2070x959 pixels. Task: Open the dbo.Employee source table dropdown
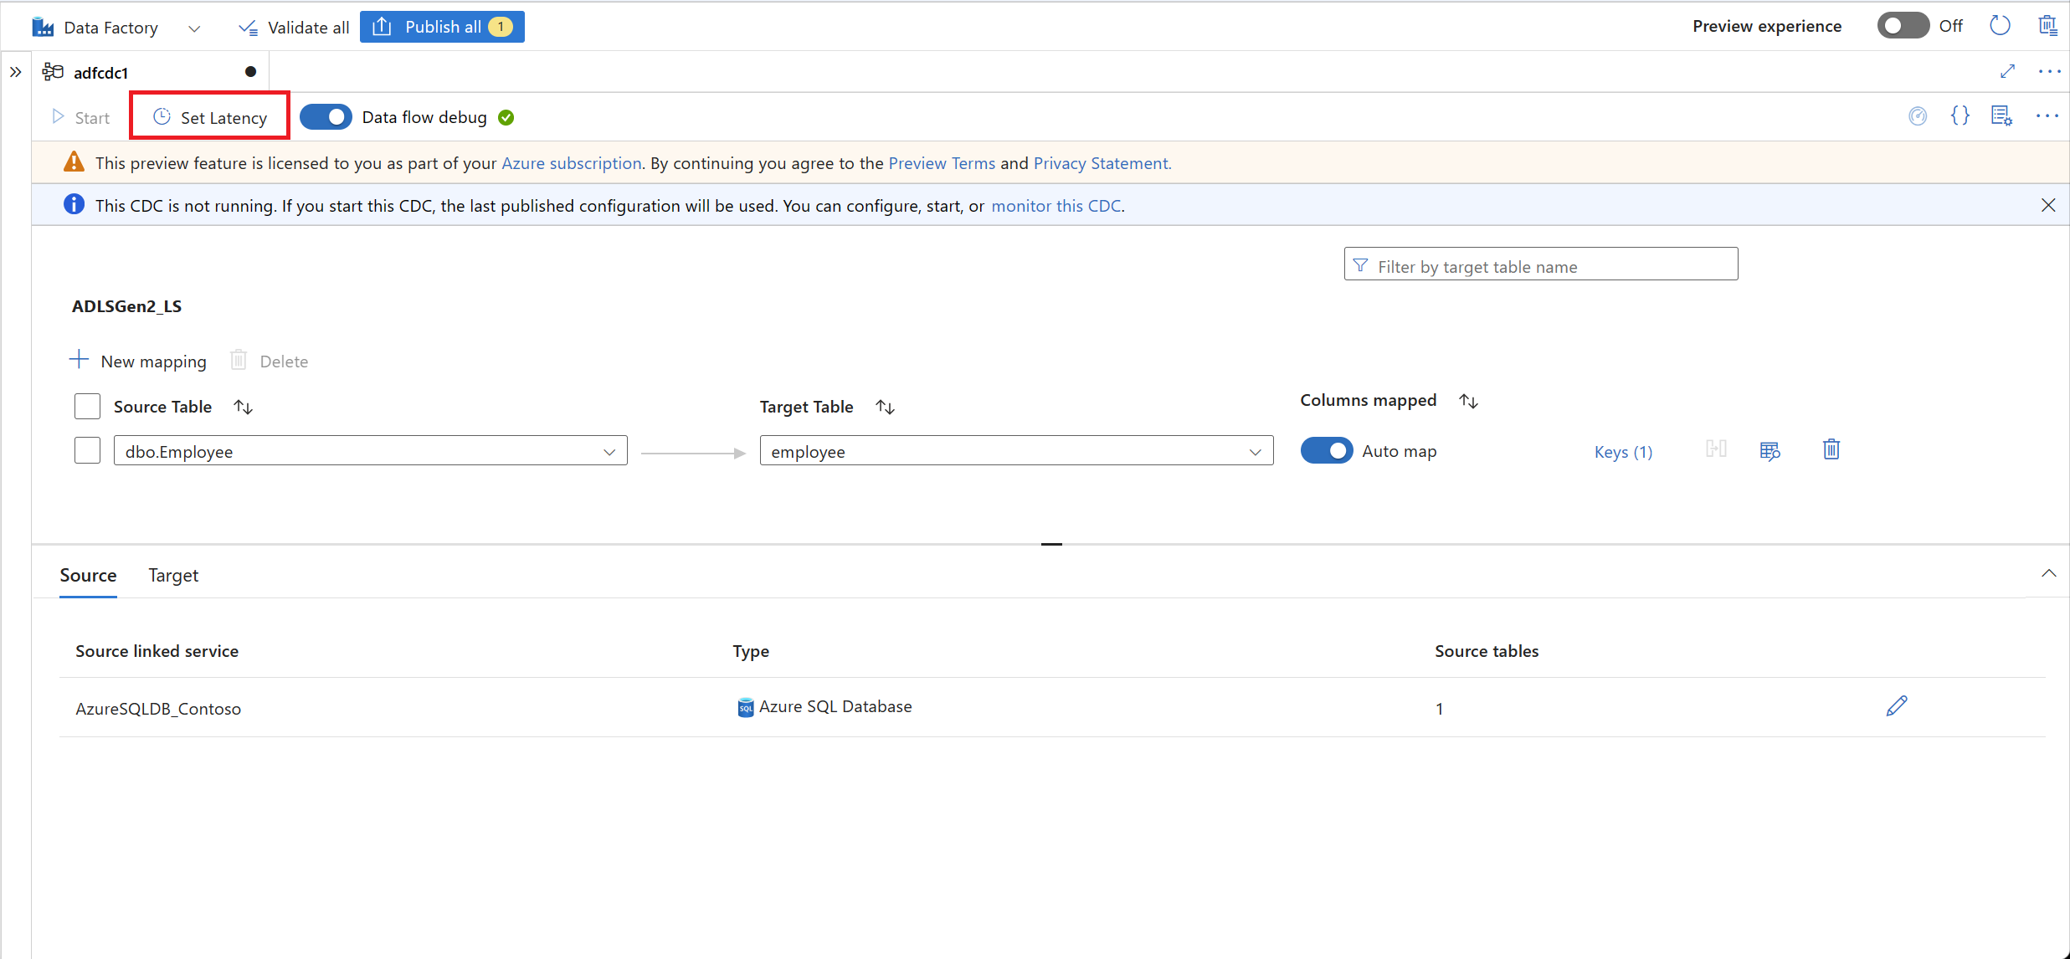point(370,452)
